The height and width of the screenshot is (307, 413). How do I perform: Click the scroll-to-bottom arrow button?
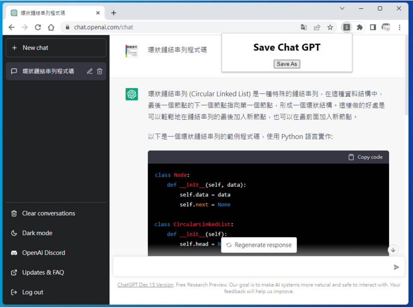coord(393,250)
